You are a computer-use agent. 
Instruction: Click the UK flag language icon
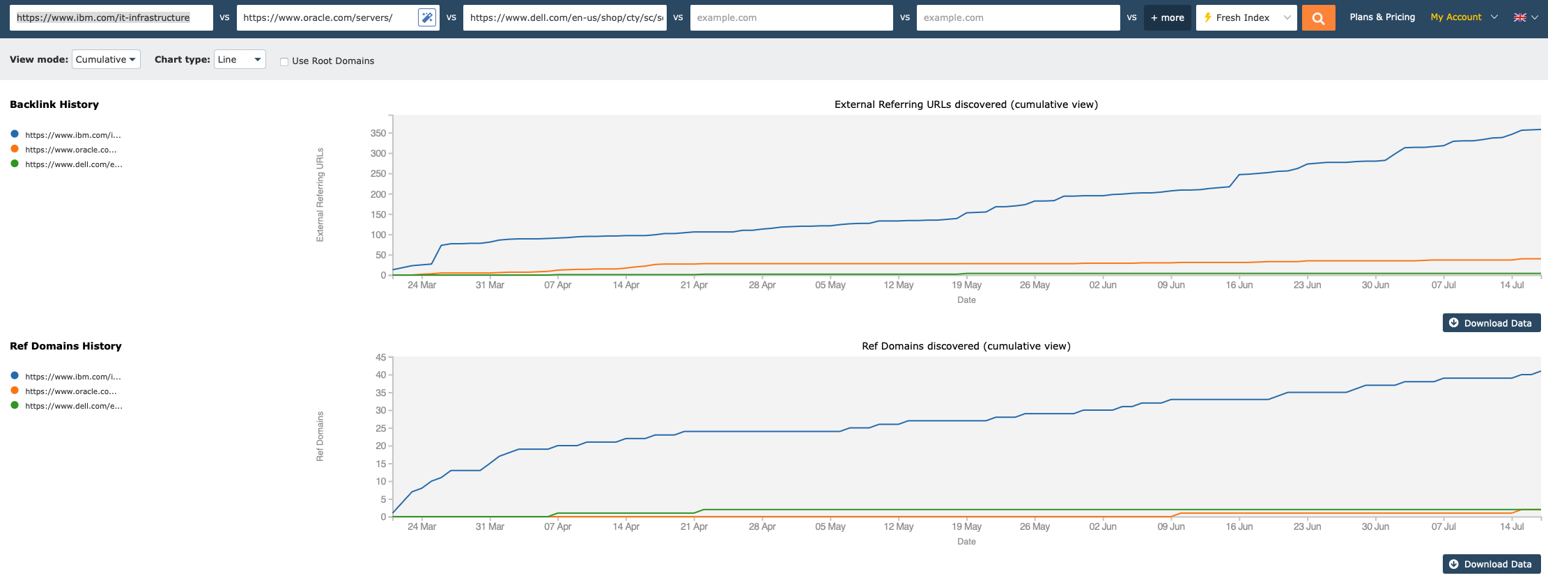coord(1519,17)
